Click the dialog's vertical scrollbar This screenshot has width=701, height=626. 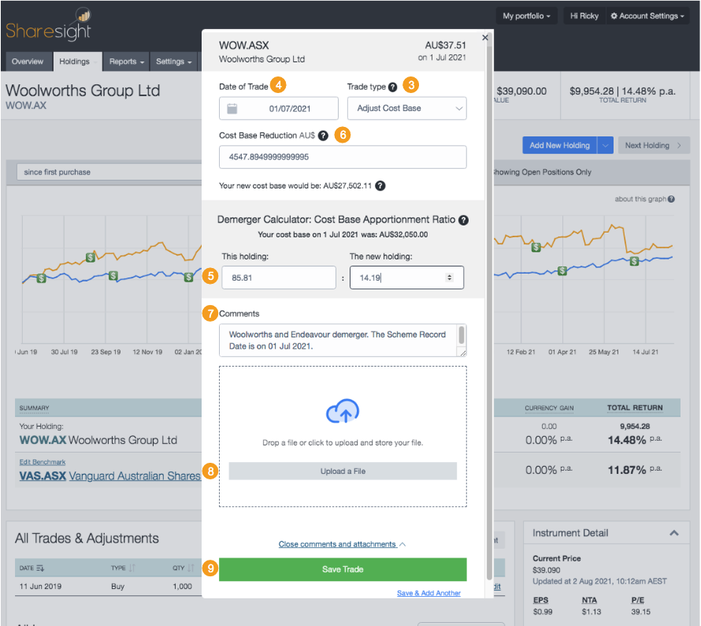click(x=489, y=304)
